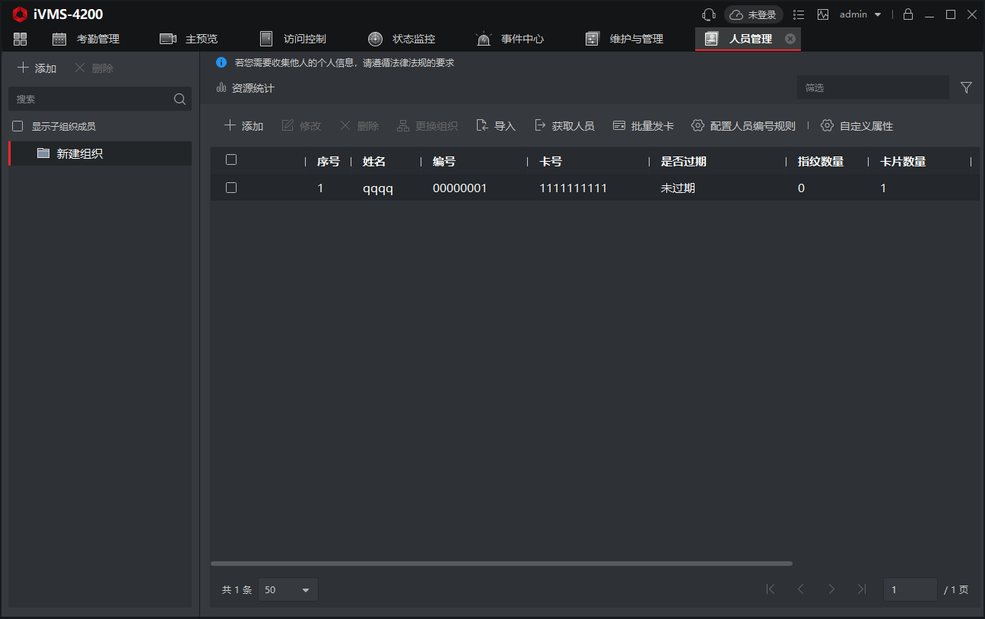This screenshot has width=985, height=619.
Task: Click 导入 import button
Action: point(496,126)
